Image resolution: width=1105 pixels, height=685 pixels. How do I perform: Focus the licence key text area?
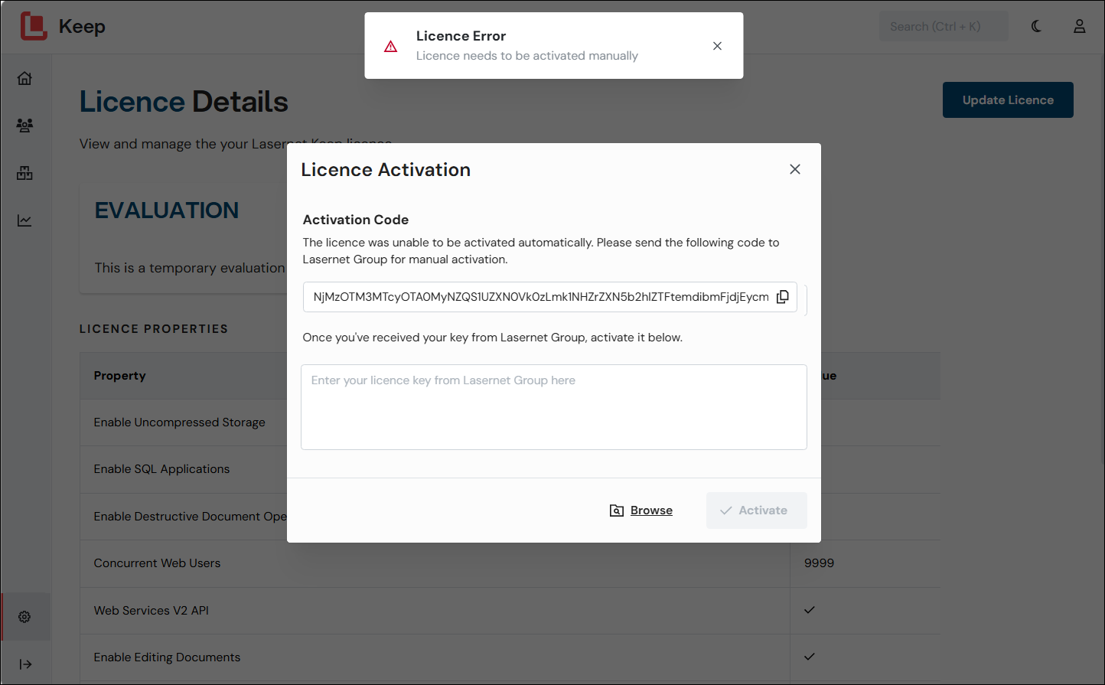[554, 407]
